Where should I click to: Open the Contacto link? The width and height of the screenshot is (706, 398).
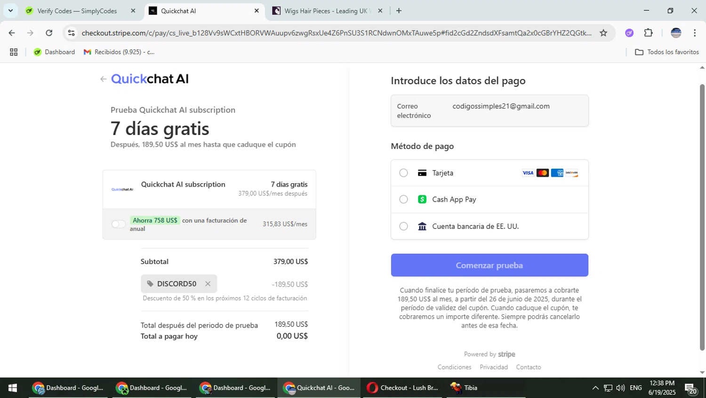tap(529, 367)
